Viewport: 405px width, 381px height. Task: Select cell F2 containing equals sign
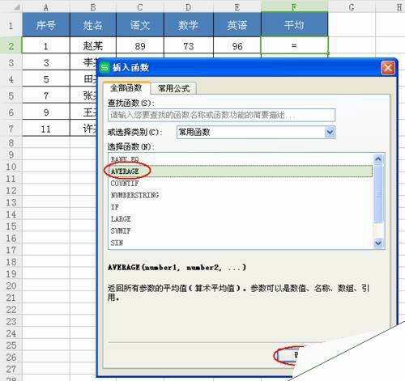(x=294, y=45)
